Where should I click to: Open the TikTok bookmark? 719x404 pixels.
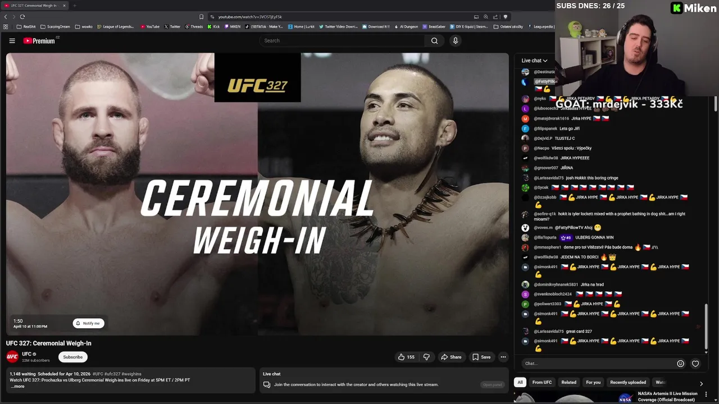[x=264, y=26]
